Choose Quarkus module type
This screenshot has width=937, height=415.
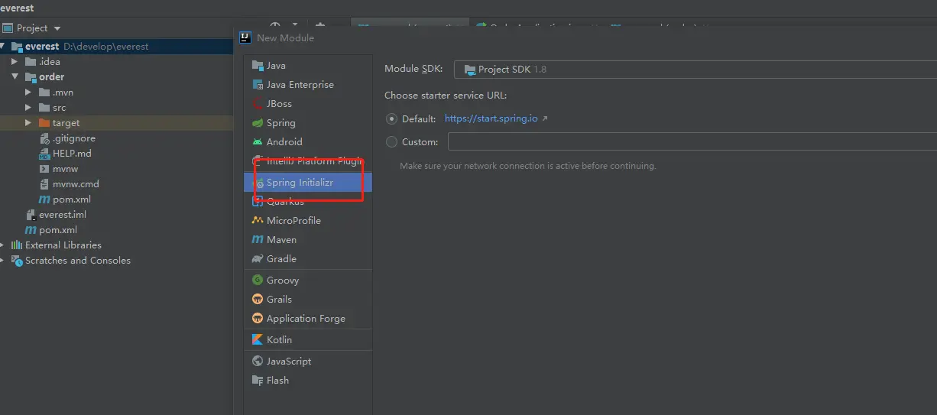(x=308, y=202)
